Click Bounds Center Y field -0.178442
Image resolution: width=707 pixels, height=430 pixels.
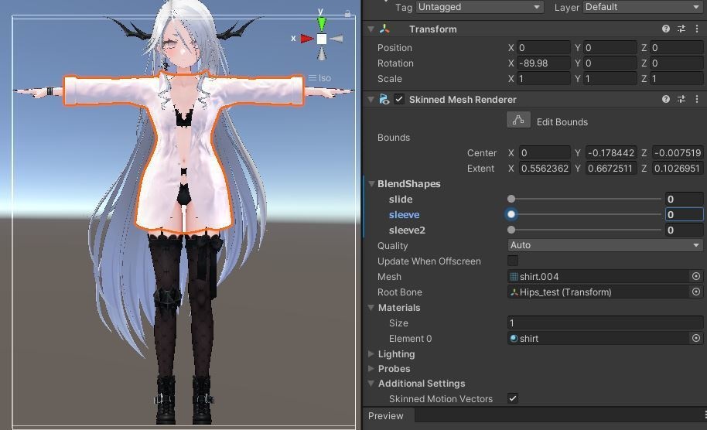[611, 153]
